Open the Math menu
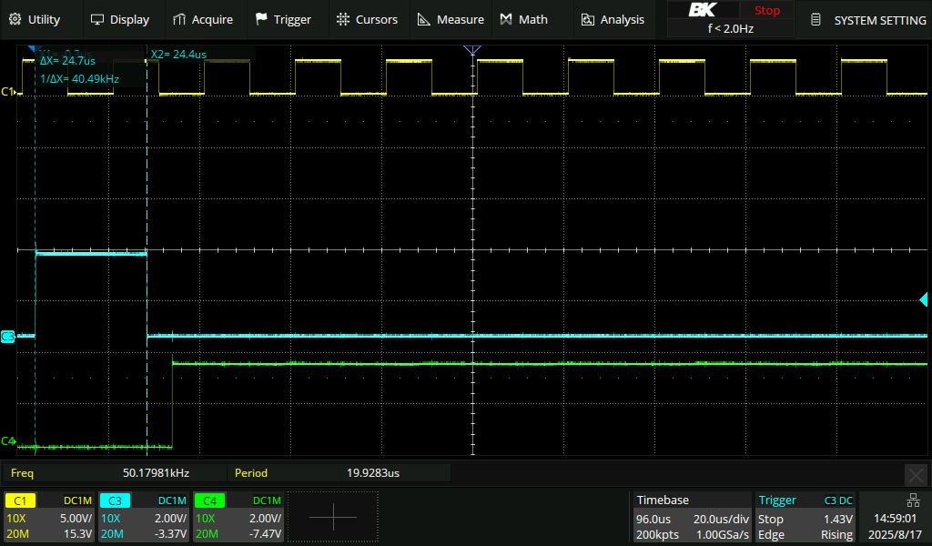The height and width of the screenshot is (546, 932). 523,20
